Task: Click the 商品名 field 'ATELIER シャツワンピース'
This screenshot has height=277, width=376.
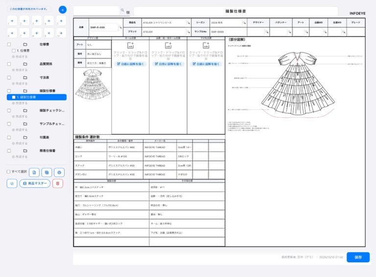Action: [x=164, y=23]
